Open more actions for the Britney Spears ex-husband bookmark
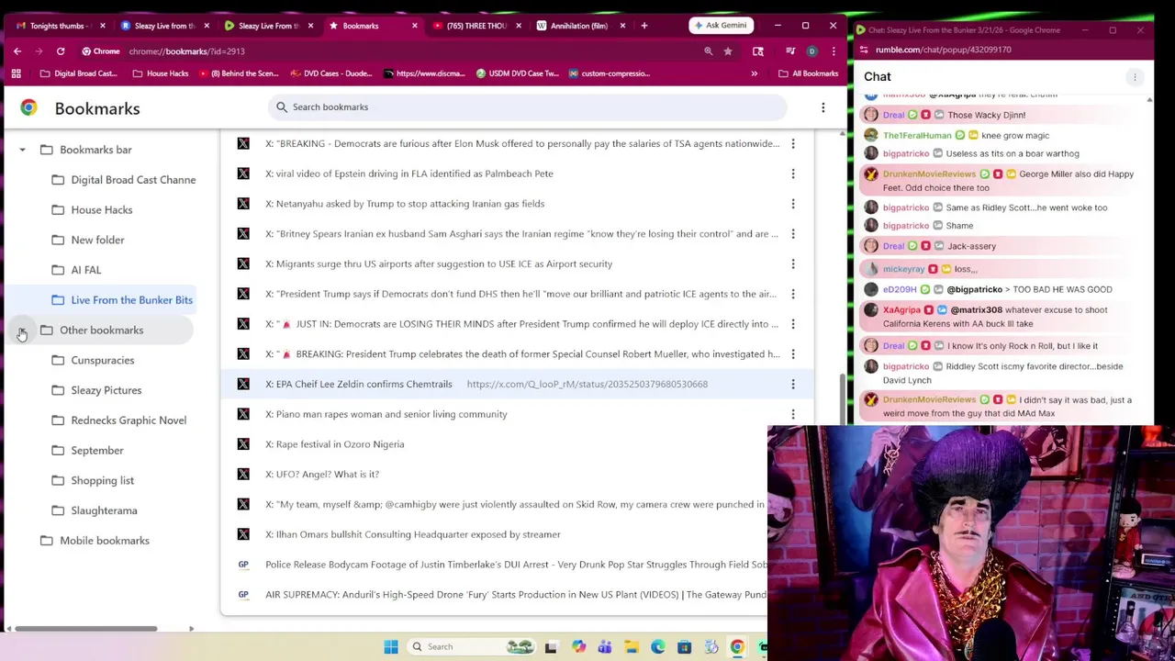Image resolution: width=1175 pixels, height=661 pixels. point(793,234)
